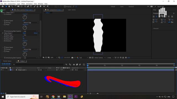177x99 pixels.
Task: Click About link for Wave Warp 2
Action: click(x=36, y=33)
